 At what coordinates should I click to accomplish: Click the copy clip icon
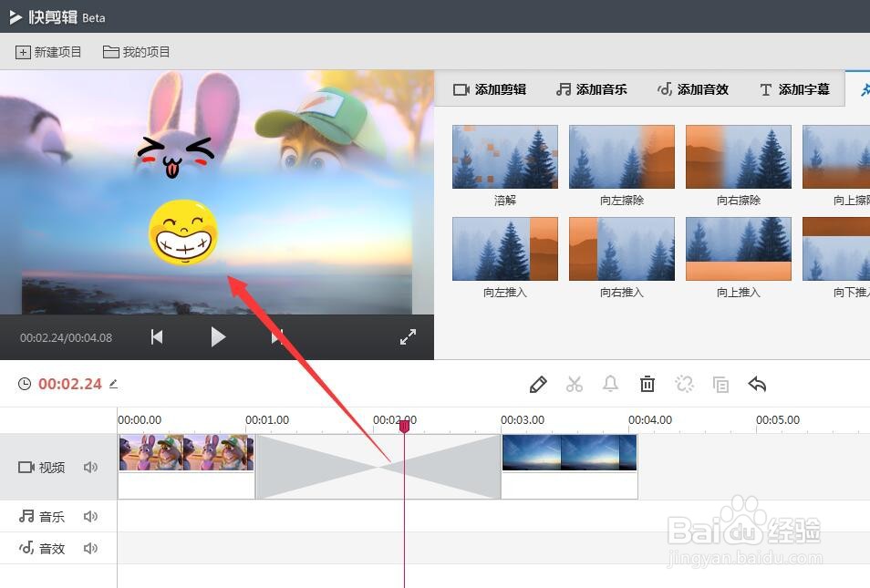[720, 384]
